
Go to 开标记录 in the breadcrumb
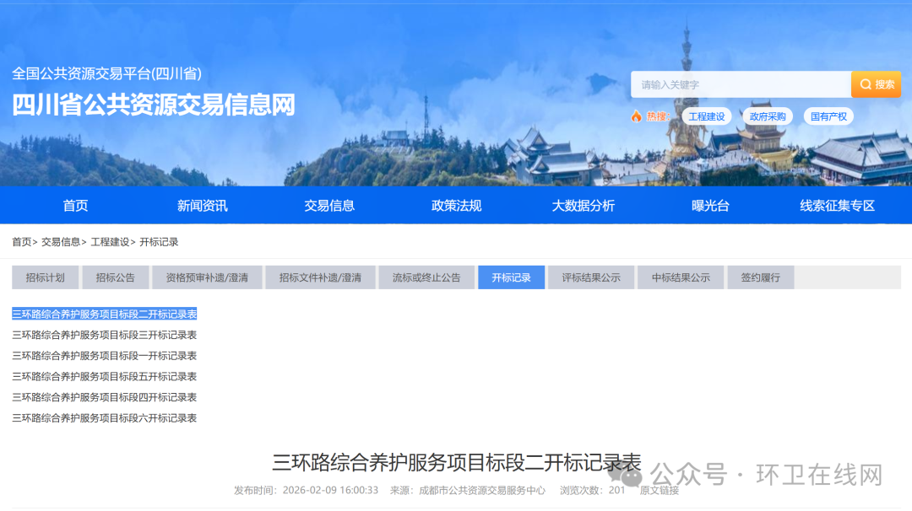[x=159, y=242]
